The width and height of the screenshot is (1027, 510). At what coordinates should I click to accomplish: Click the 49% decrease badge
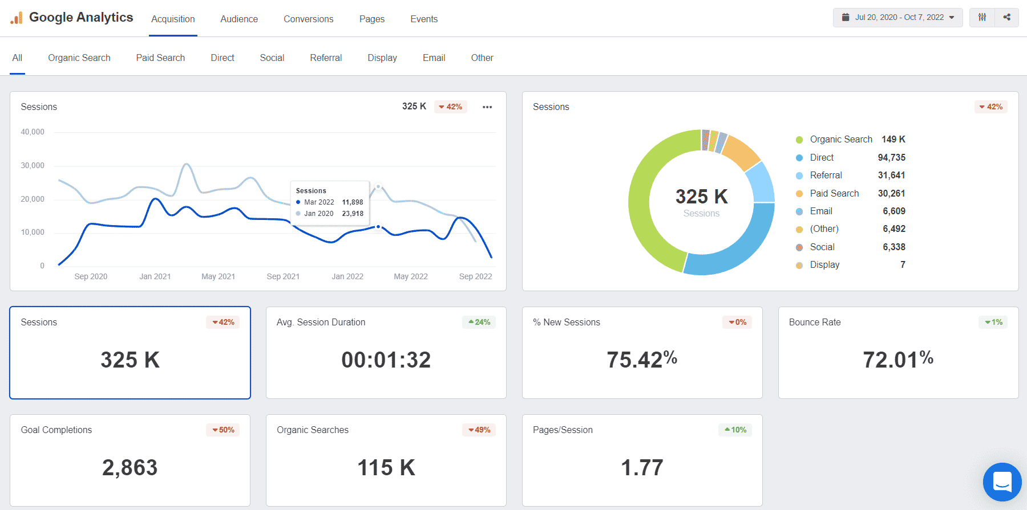point(479,430)
